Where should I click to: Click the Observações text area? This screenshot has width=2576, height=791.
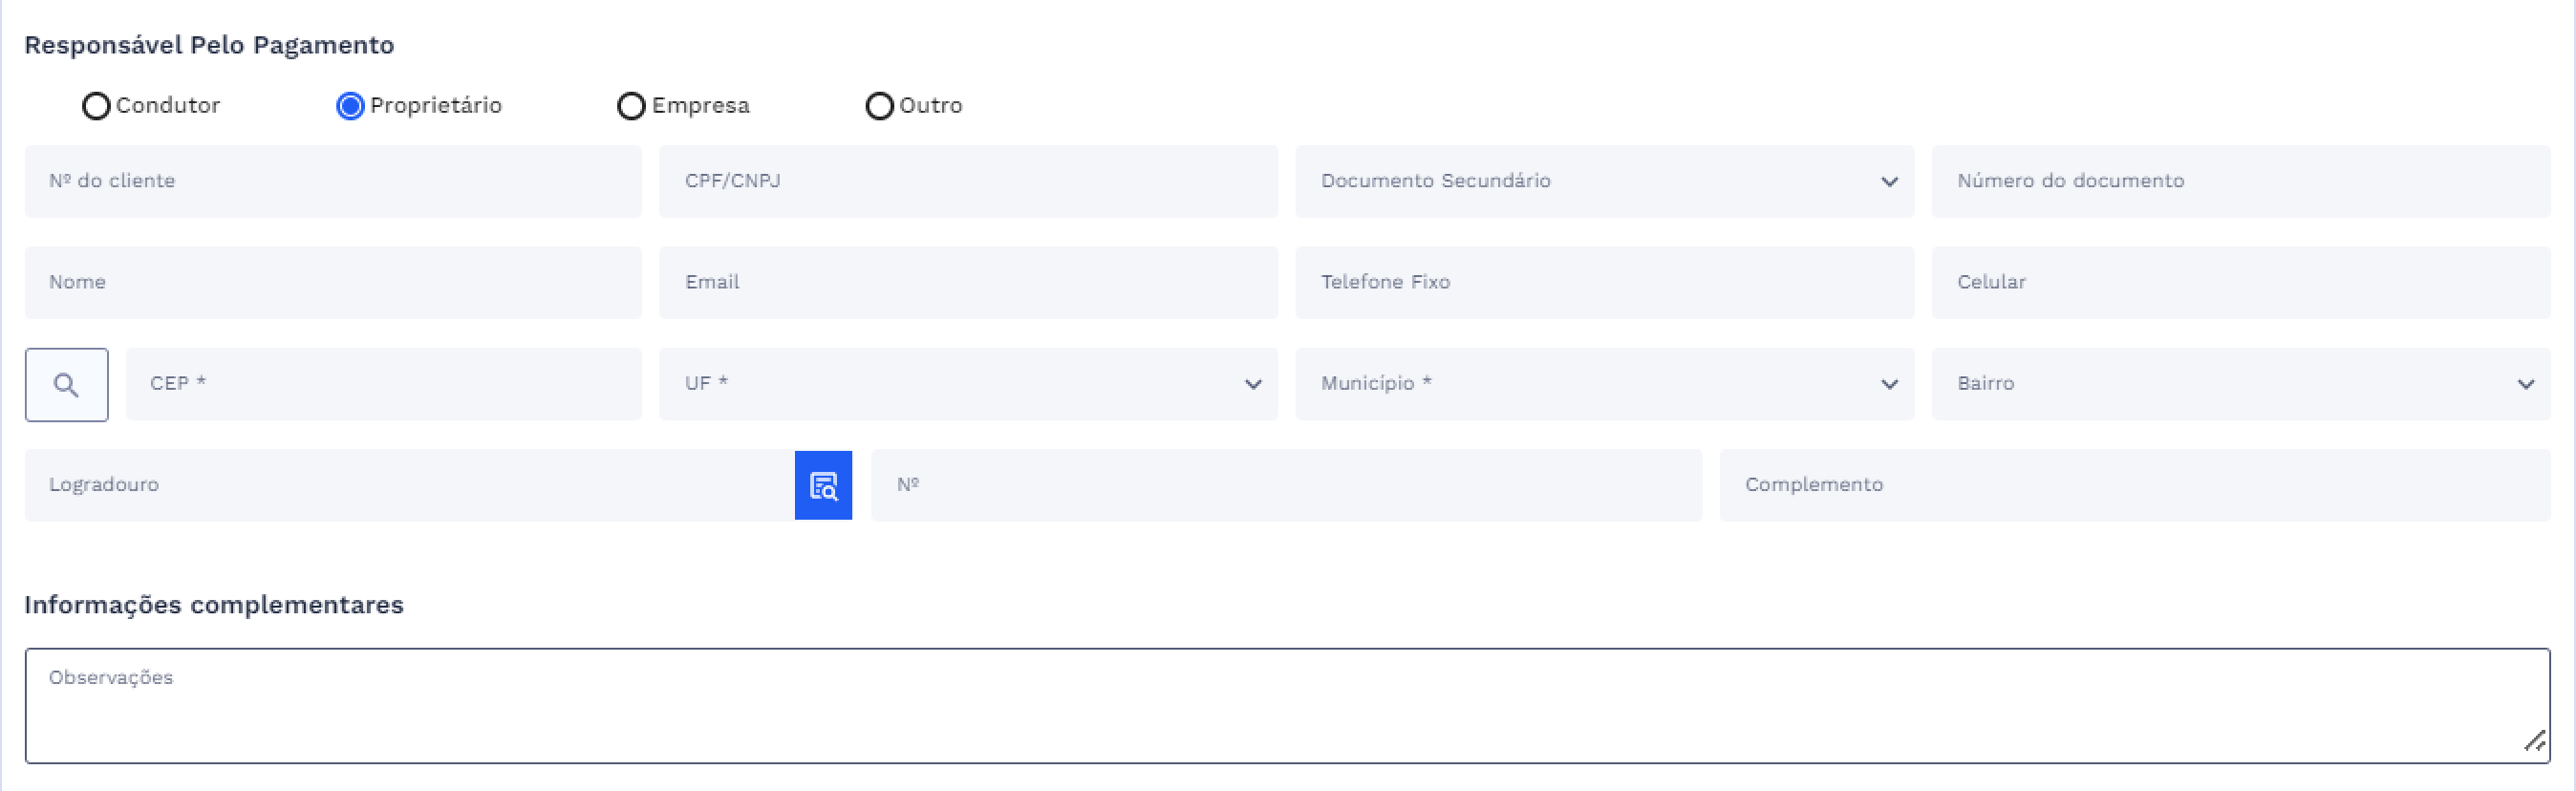click(x=1287, y=706)
